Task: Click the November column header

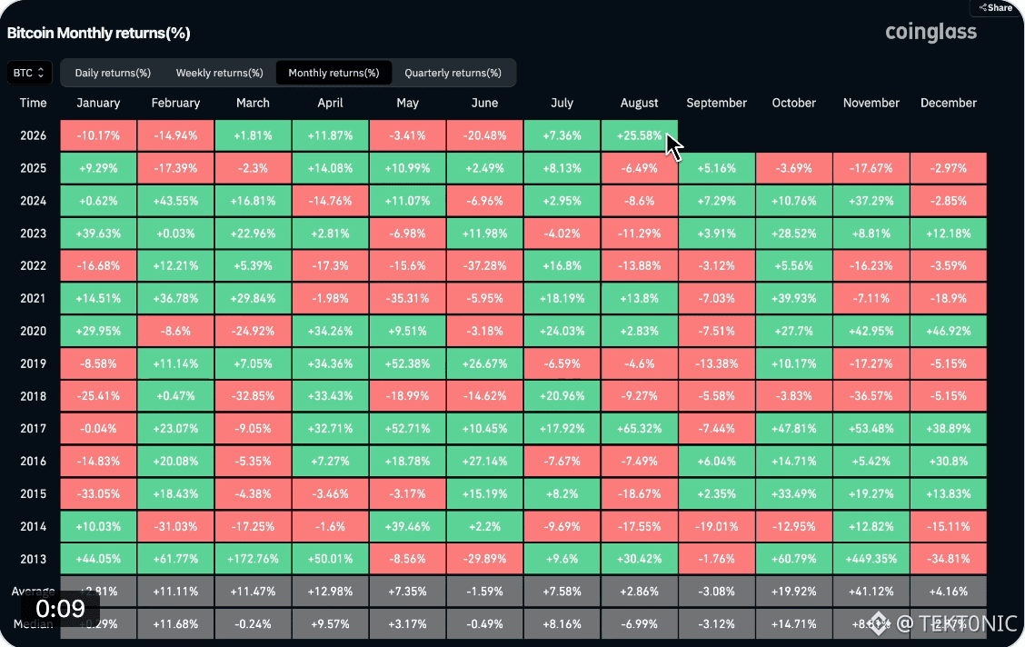Action: (871, 103)
